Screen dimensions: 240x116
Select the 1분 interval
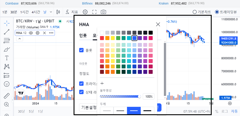pyautogui.click(x=5, y=12)
